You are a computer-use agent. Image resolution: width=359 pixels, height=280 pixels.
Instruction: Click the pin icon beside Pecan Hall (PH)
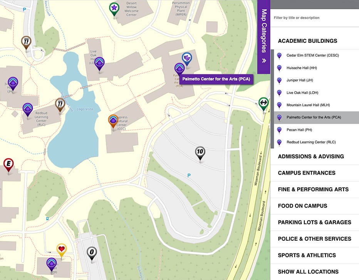coord(279,130)
